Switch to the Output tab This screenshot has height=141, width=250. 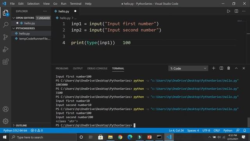pos(78,69)
